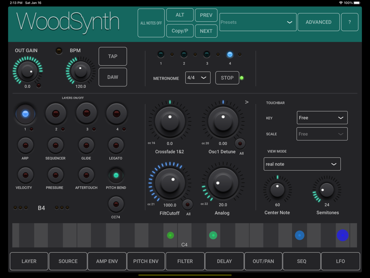Switch to the AMP ENV tab
Image resolution: width=370 pixels, height=278 pixels.
click(107, 261)
